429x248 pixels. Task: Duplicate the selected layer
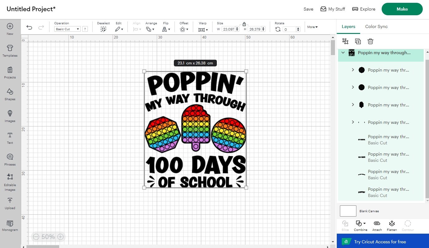358,41
